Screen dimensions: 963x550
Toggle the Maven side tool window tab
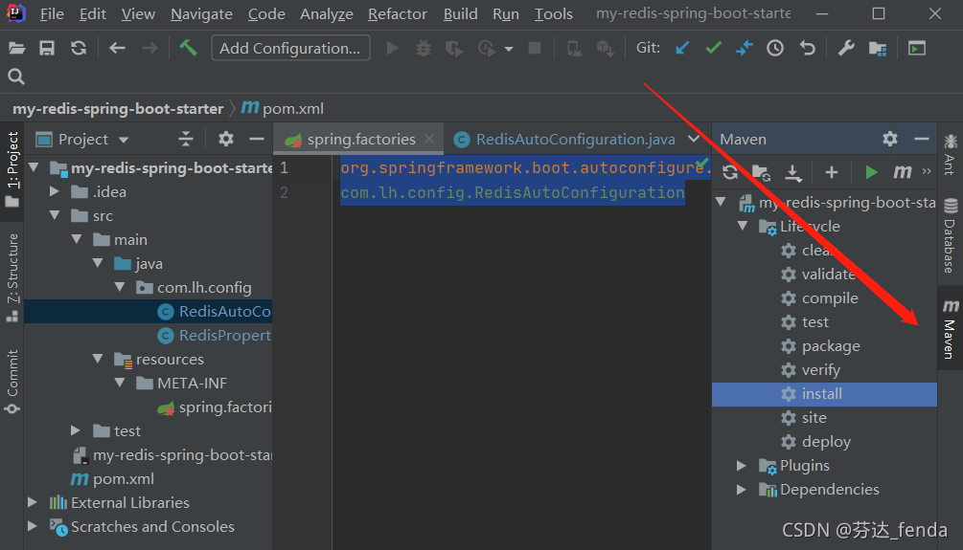click(951, 329)
